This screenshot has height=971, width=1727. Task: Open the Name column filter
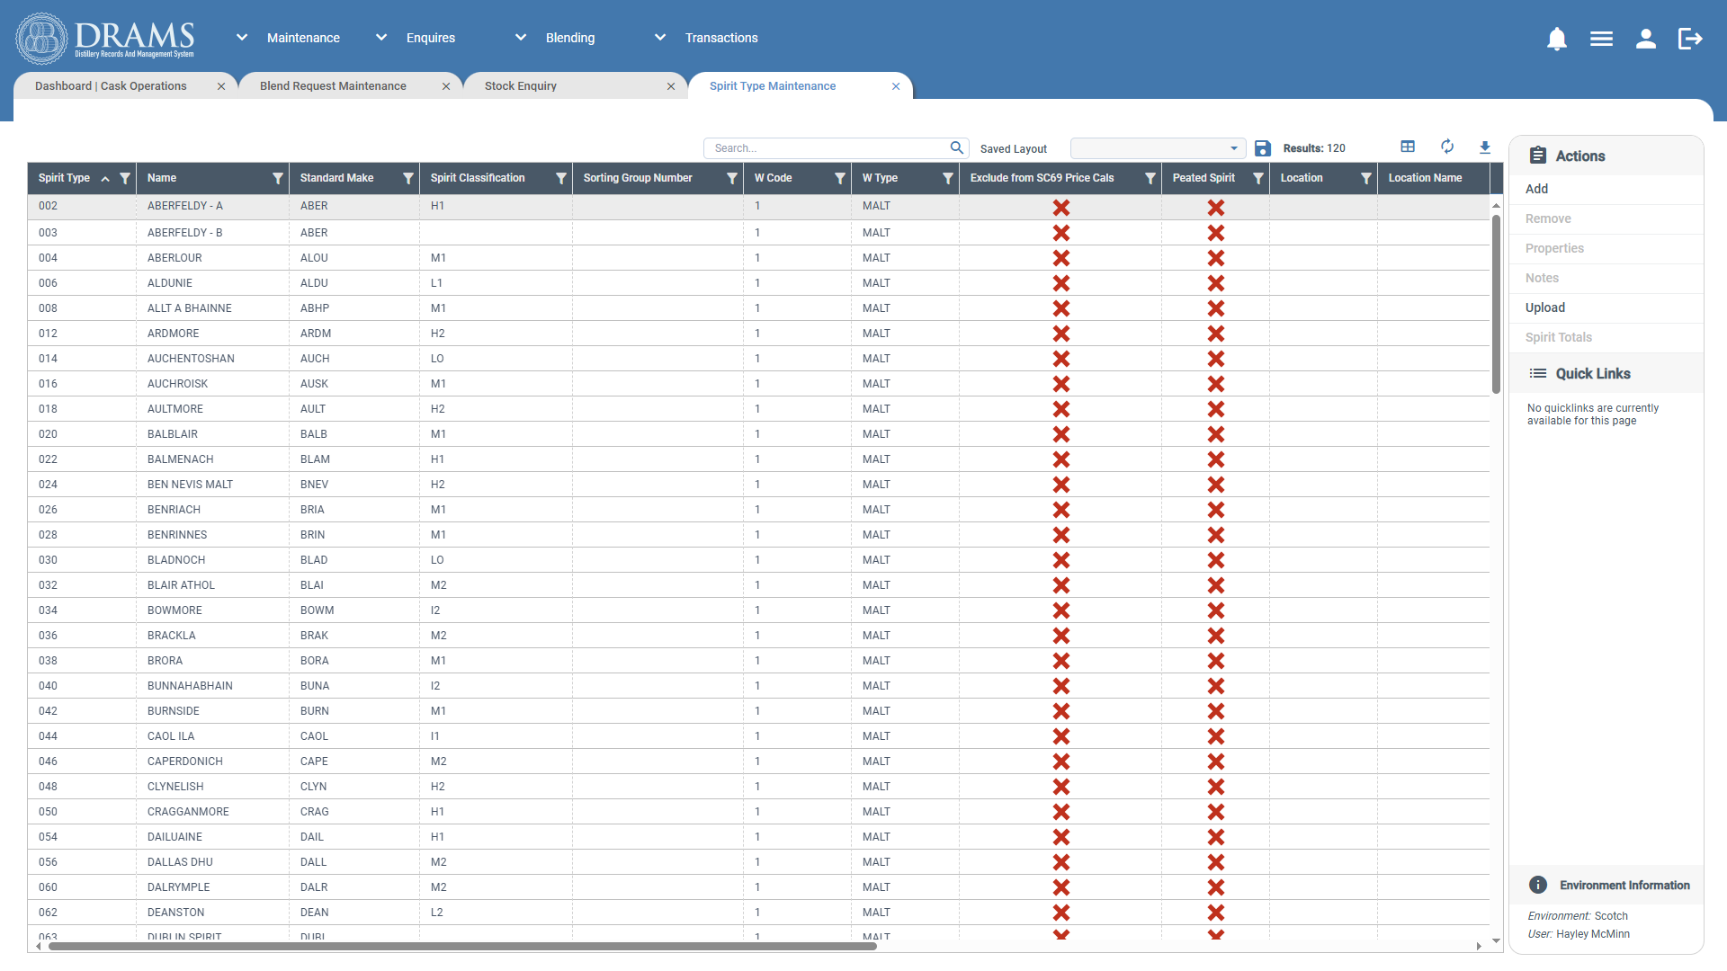point(278,178)
